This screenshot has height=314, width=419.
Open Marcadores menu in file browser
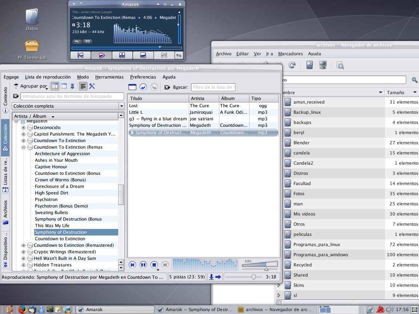291,54
